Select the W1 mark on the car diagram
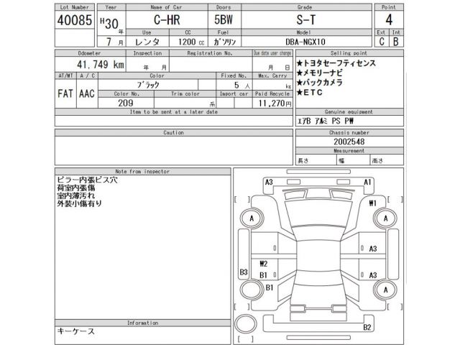The height and width of the screenshot is (345, 460). click(x=372, y=203)
